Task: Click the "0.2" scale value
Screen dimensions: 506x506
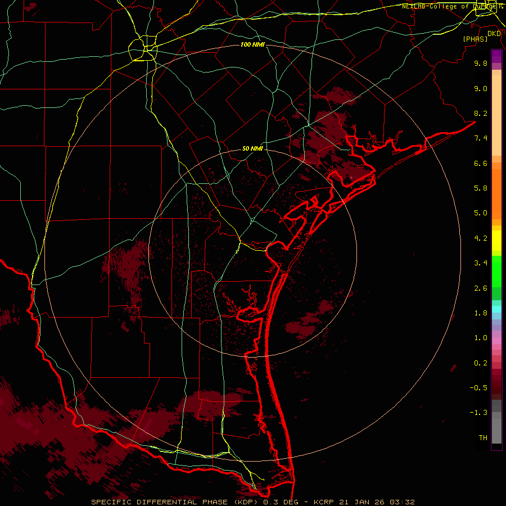Action: pos(481,363)
